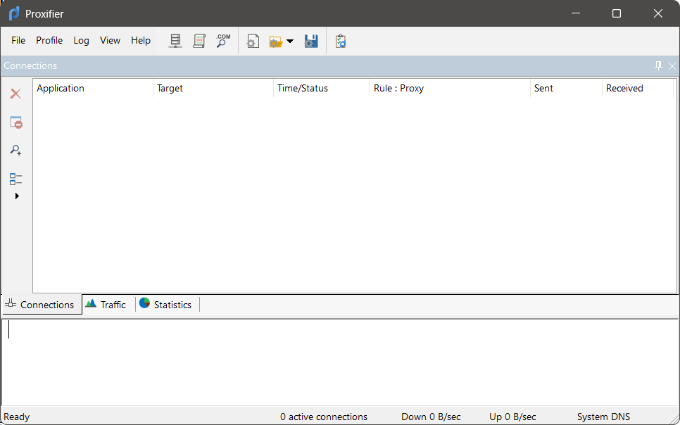Viewport: 680px width, 425px height.
Task: Sort by Time/Status column header
Action: tap(322, 88)
